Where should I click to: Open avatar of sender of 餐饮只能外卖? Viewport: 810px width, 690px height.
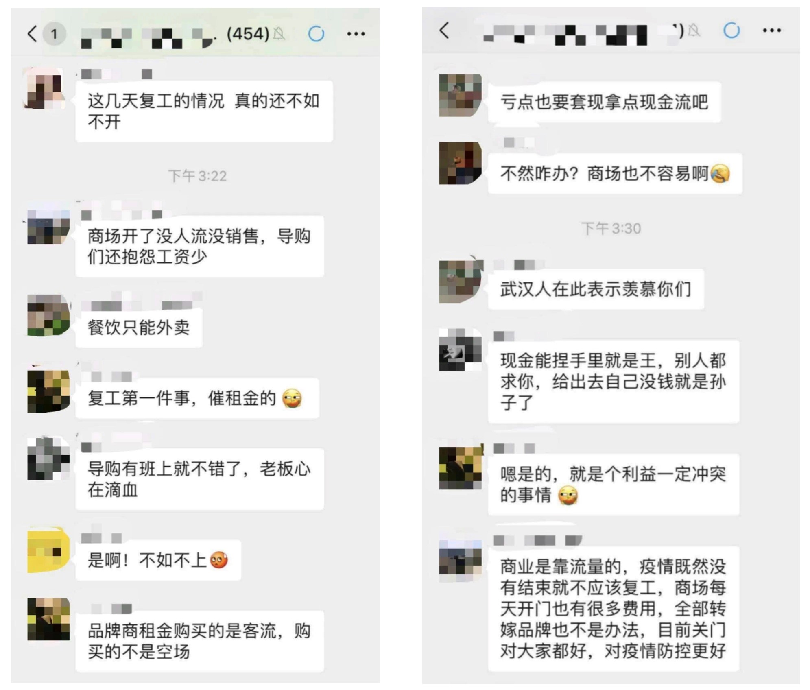pos(48,315)
